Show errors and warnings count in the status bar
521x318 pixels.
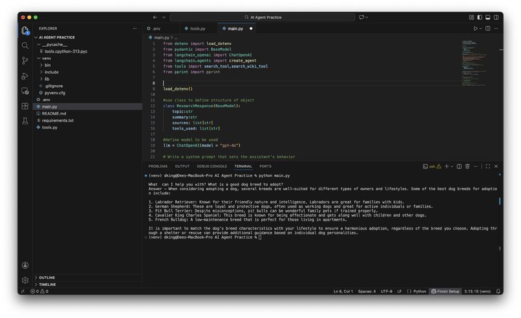click(40, 291)
